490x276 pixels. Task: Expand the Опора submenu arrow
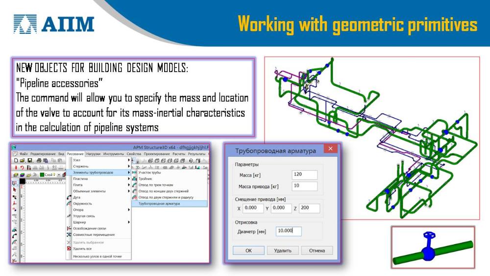click(x=129, y=210)
